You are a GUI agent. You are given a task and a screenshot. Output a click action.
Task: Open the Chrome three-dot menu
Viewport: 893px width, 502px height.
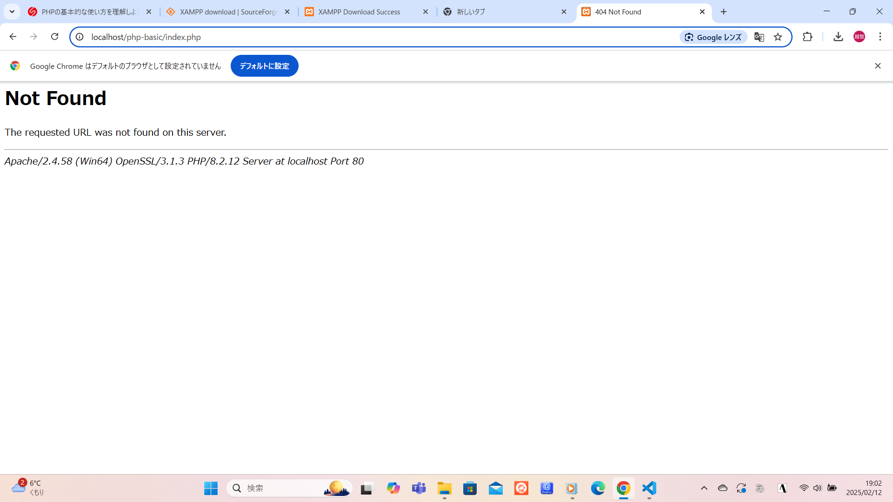tap(880, 37)
